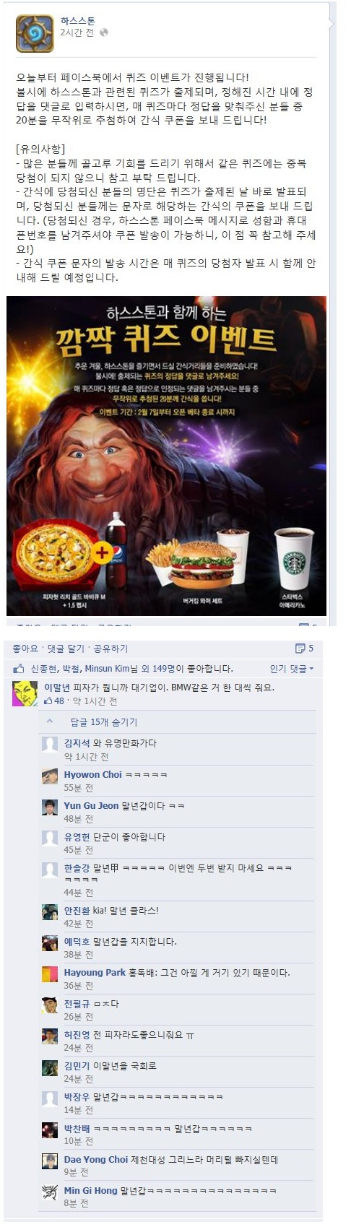Click 좋아요 to like the post
Image resolution: width=351 pixels, height=1227 pixels.
25,649
